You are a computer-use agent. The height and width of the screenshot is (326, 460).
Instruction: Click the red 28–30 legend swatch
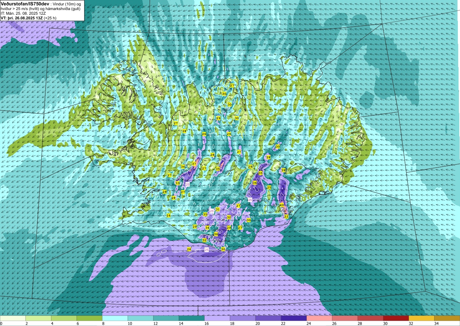pyautogui.click(x=370, y=318)
